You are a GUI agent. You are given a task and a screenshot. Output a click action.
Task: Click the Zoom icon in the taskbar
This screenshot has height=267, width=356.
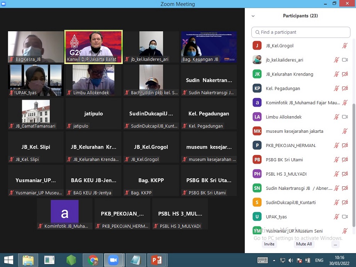click(x=114, y=260)
